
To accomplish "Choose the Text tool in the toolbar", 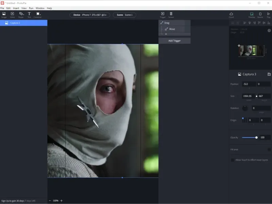I will point(29,14).
